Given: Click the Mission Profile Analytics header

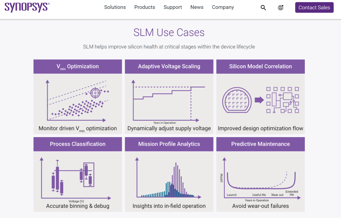Looking at the screenshot, I should coord(169,144).
